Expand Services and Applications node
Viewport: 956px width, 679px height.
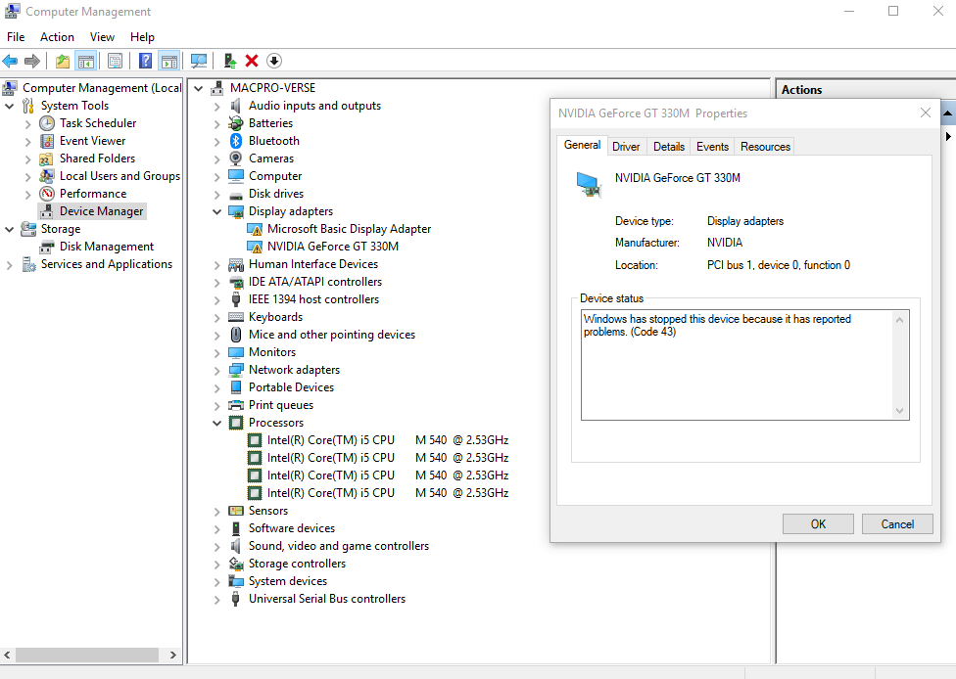click(x=9, y=265)
